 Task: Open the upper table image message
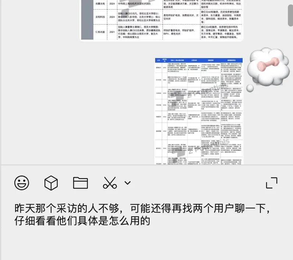(x=161, y=20)
